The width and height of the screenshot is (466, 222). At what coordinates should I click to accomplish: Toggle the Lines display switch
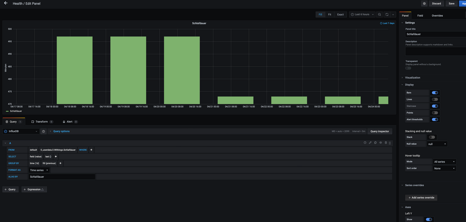tap(435, 99)
